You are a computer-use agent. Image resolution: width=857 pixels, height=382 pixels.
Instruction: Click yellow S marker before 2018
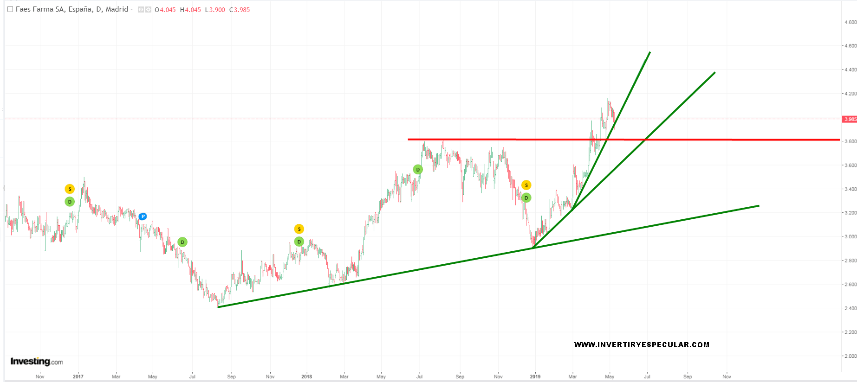(x=299, y=229)
